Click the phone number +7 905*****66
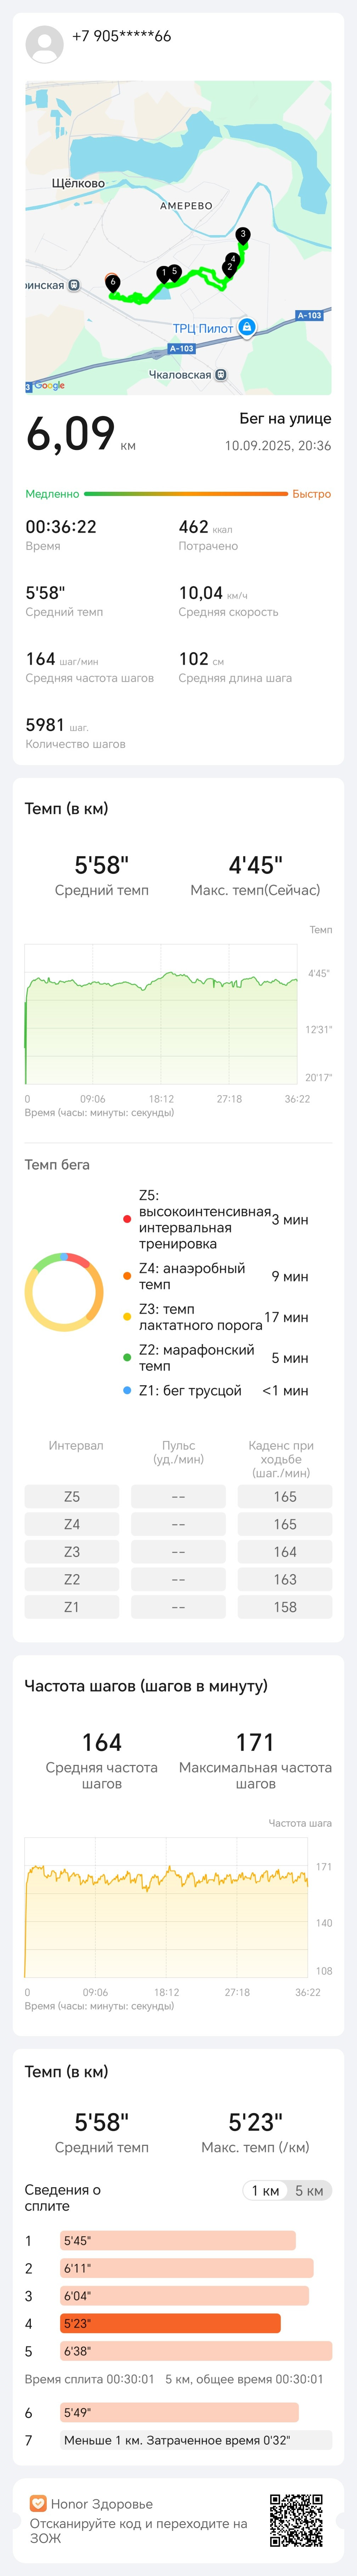 pyautogui.click(x=122, y=36)
